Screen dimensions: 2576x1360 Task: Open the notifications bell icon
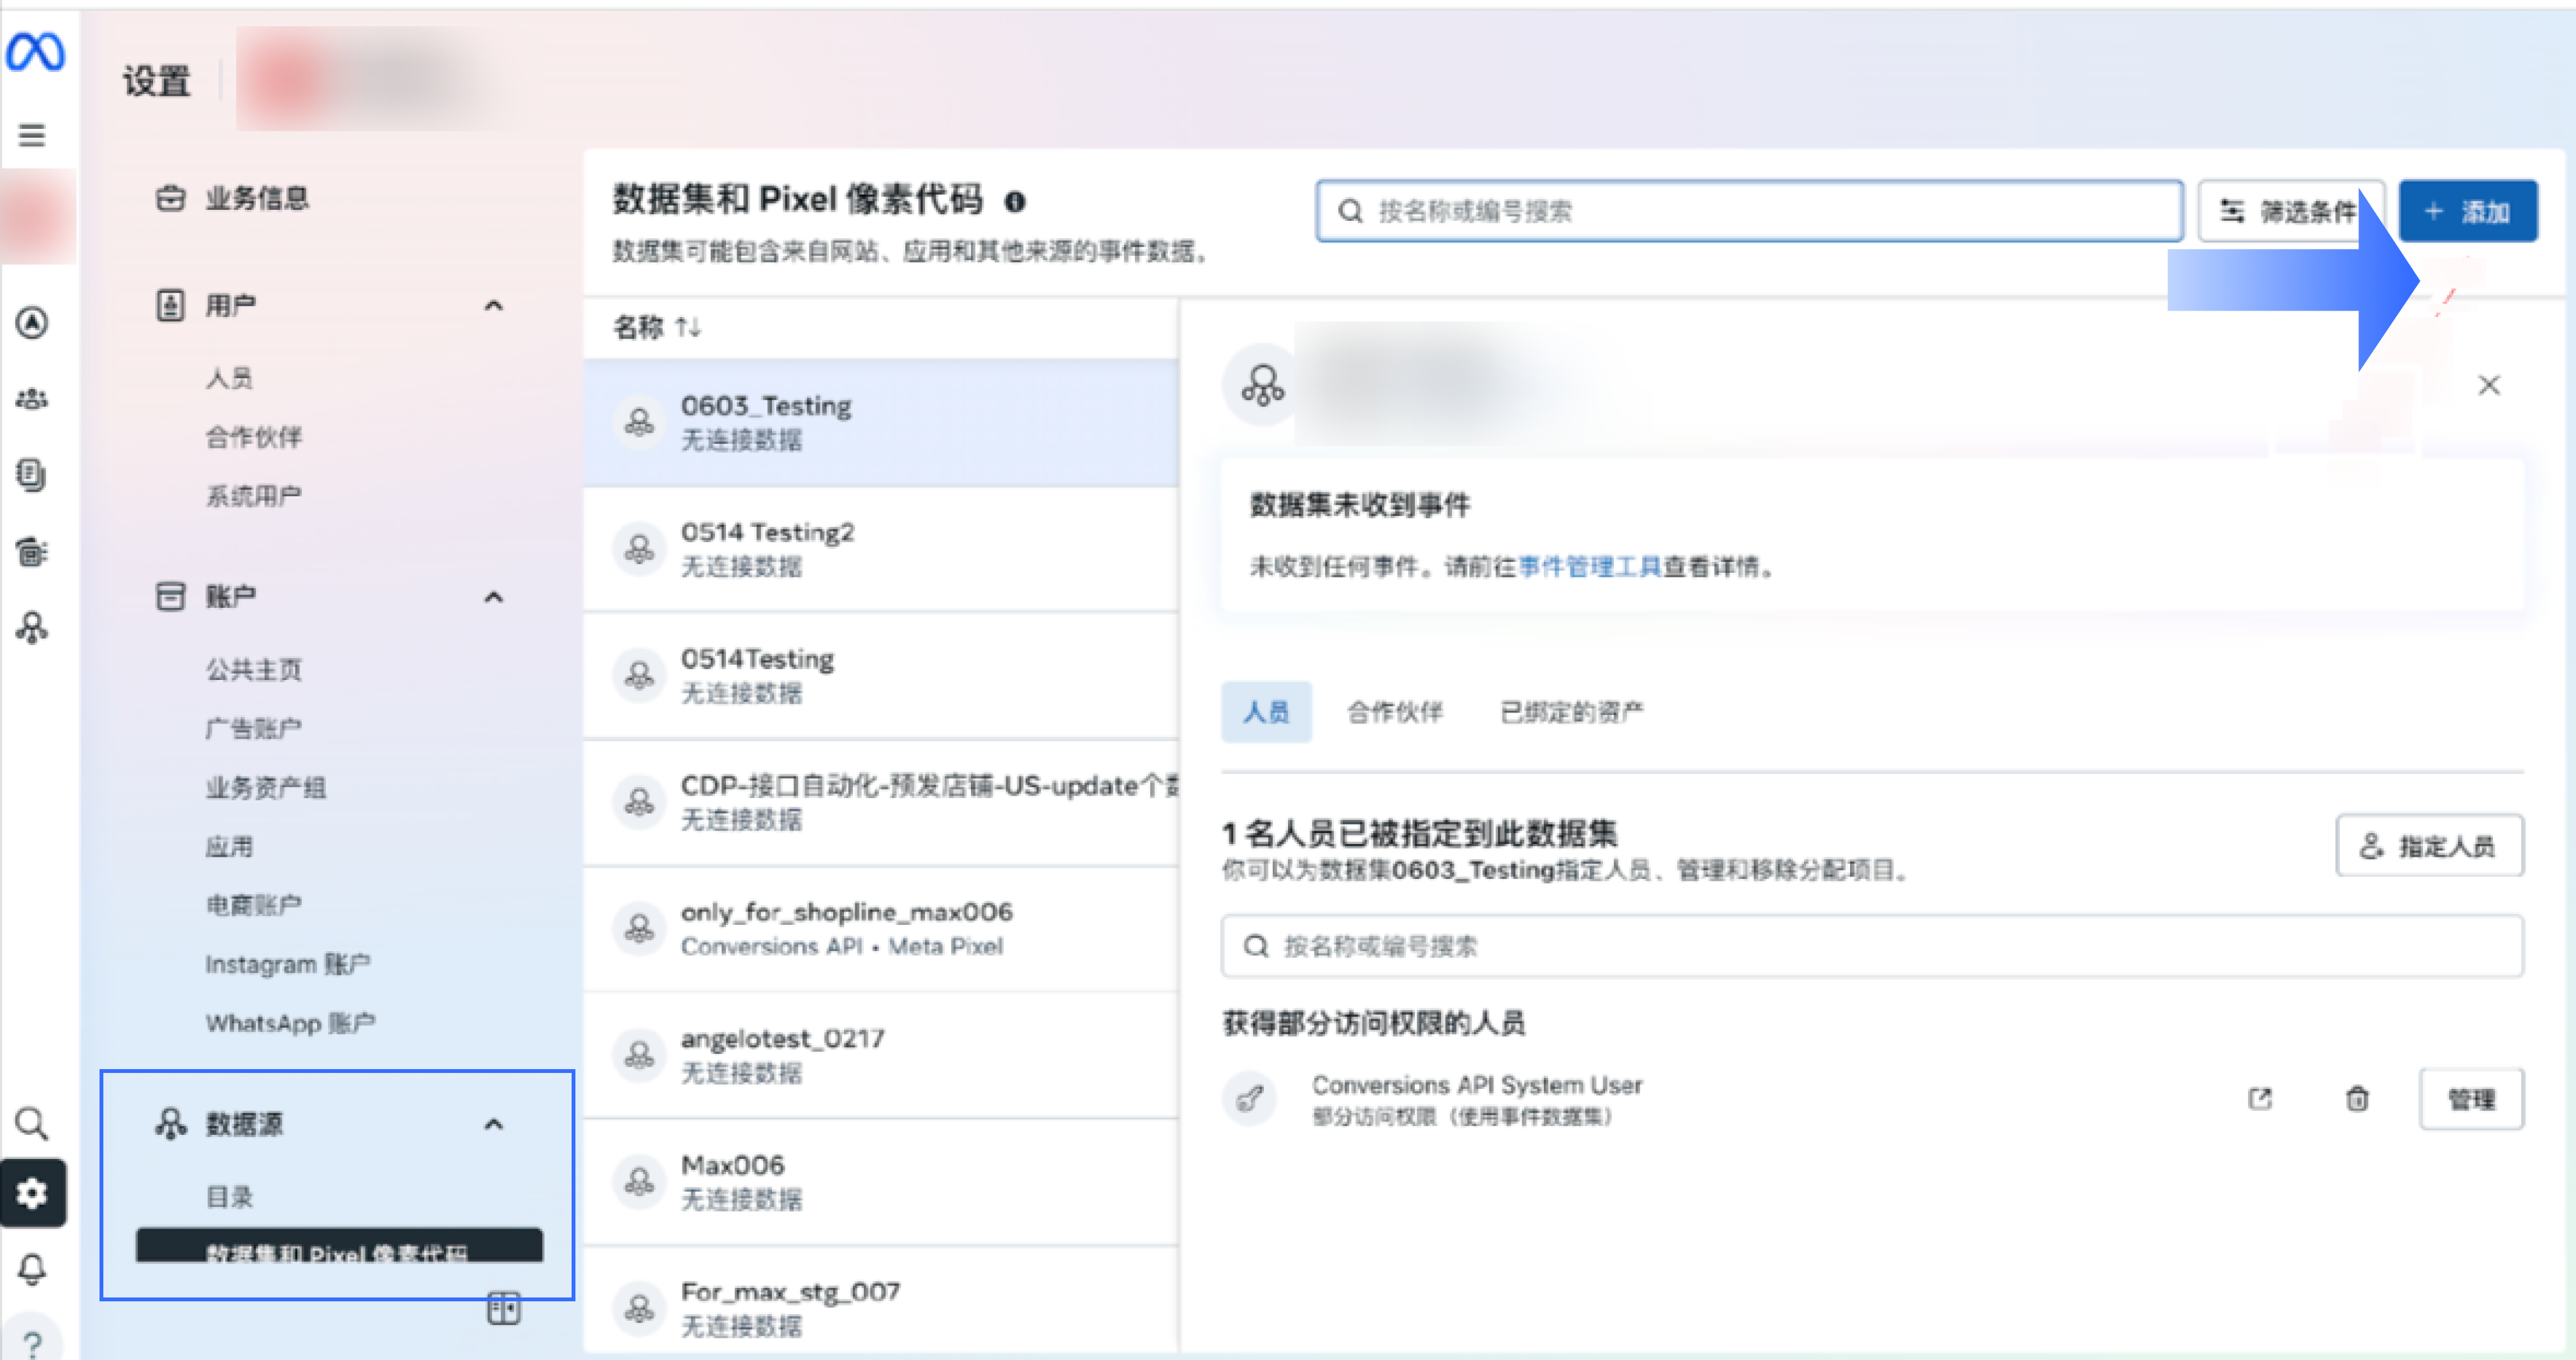(x=32, y=1270)
